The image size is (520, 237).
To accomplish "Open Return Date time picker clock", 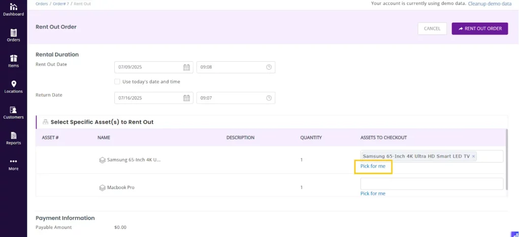I will coord(269,98).
